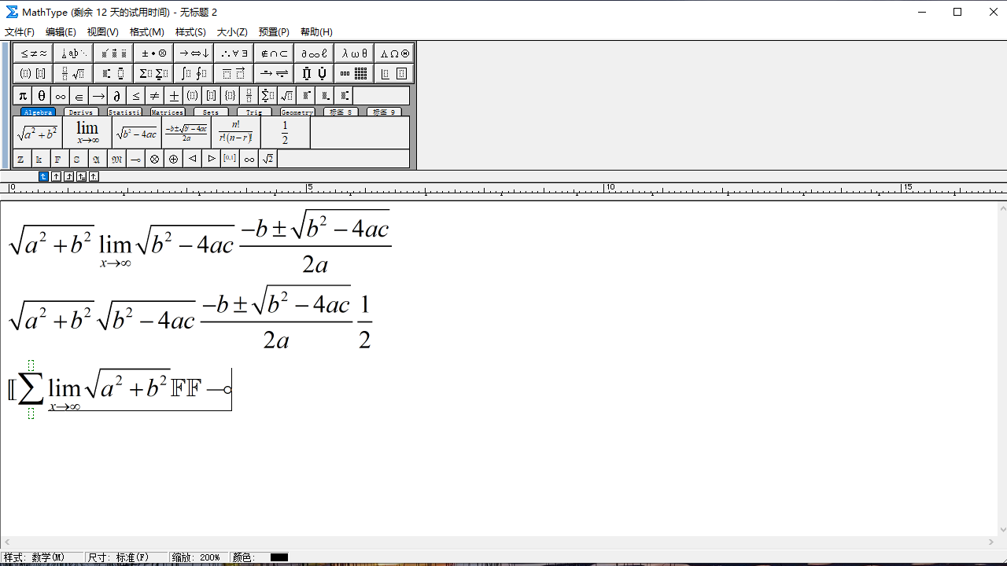
Task: Open the matrix templates palette
Action: tap(354, 74)
